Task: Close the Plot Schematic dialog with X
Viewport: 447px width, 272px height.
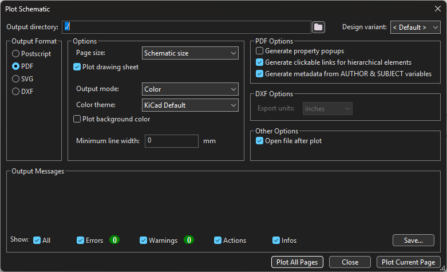Action: (x=438, y=9)
